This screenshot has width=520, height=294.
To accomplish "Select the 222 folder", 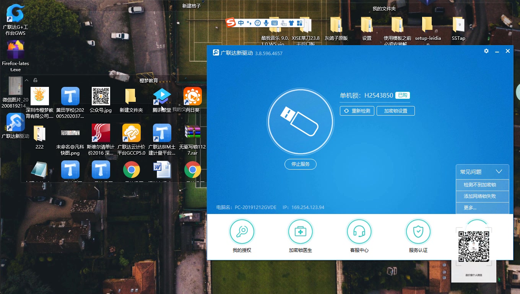I will click(39, 137).
